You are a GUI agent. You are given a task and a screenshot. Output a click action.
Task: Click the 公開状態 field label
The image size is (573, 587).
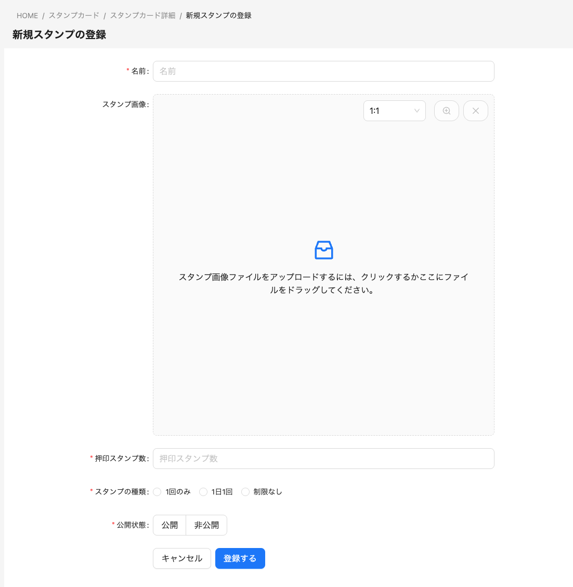pos(132,525)
